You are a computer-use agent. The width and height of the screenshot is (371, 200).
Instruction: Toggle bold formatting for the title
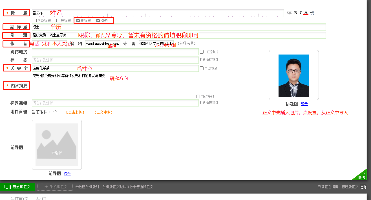(295, 13)
